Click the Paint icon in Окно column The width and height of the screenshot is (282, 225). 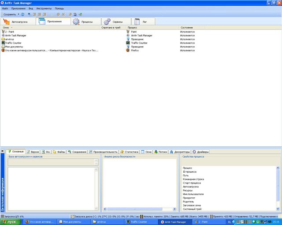pyautogui.click(x=3, y=32)
